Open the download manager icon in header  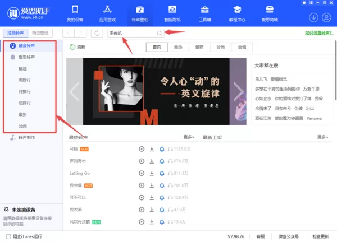coord(313,17)
